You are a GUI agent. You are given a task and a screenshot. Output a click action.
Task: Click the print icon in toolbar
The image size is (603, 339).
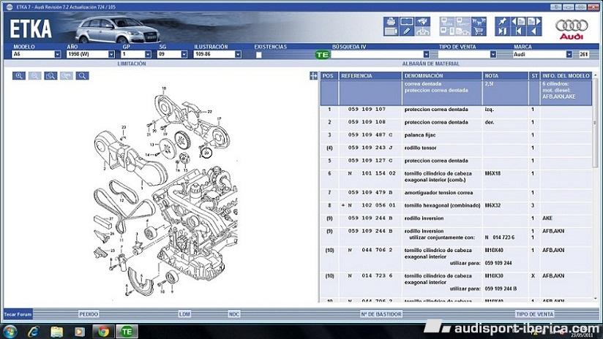click(x=391, y=21)
